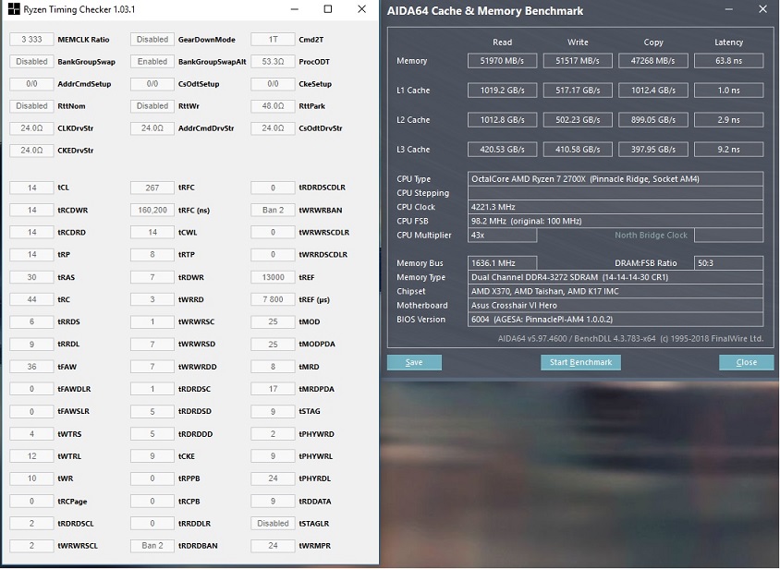The width and height of the screenshot is (780, 569).
Task: Click the CPU Multiplier 43x field
Action: coord(502,235)
